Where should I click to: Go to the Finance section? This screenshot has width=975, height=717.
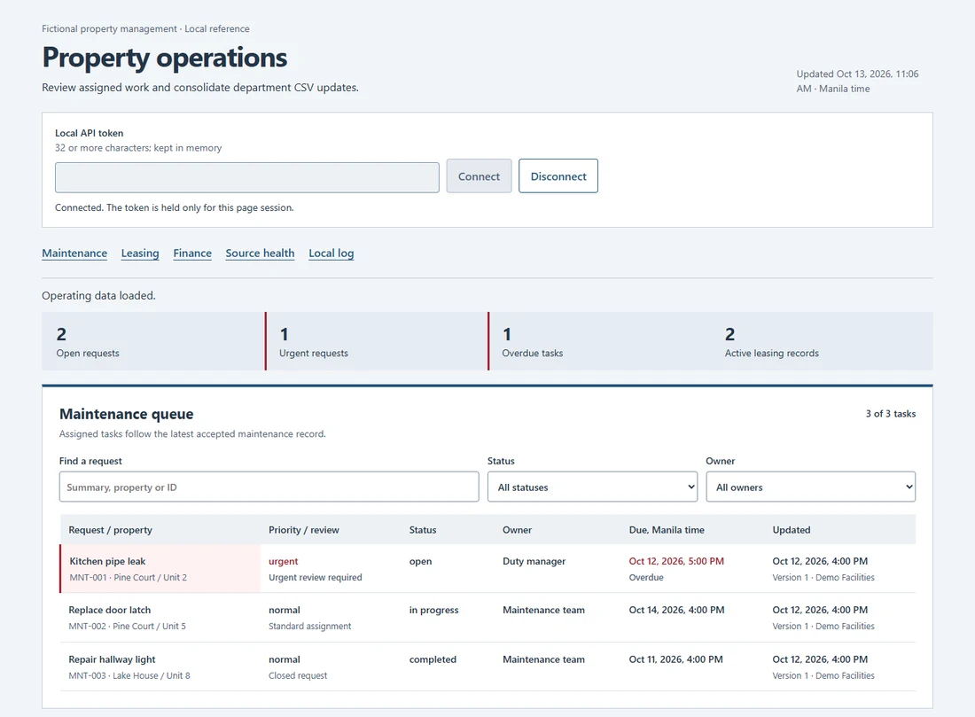(192, 253)
